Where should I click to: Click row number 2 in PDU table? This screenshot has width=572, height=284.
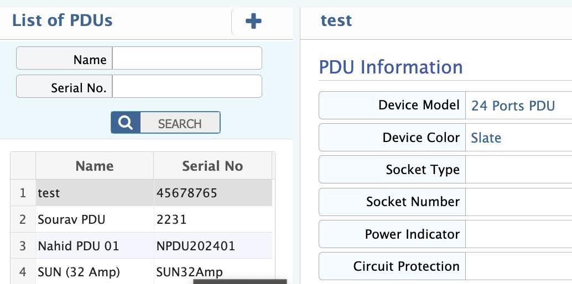click(x=23, y=219)
